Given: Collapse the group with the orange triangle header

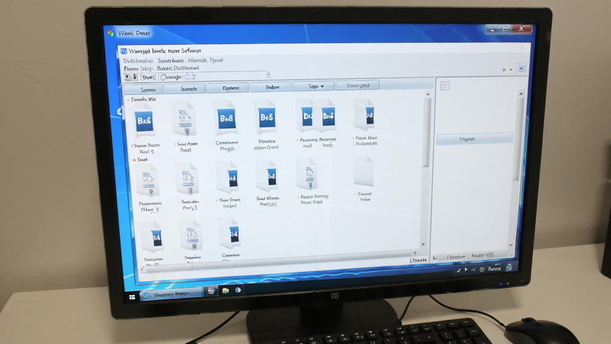Looking at the screenshot, I should pos(134,160).
